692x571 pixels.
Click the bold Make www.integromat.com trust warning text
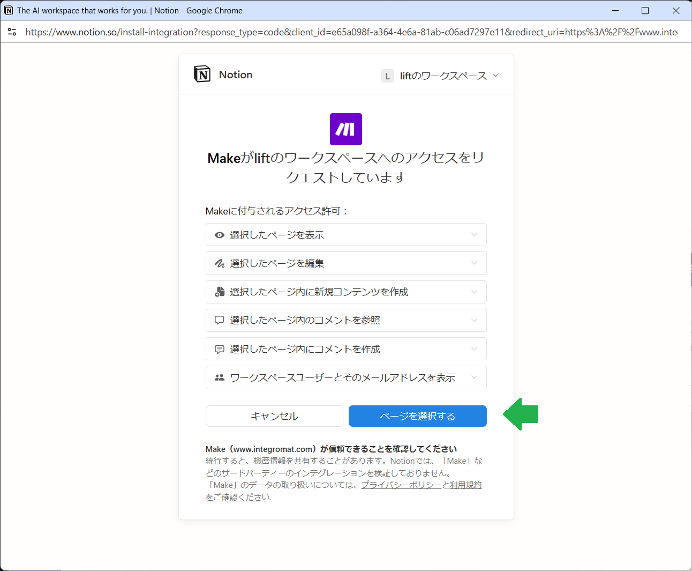coord(331,449)
